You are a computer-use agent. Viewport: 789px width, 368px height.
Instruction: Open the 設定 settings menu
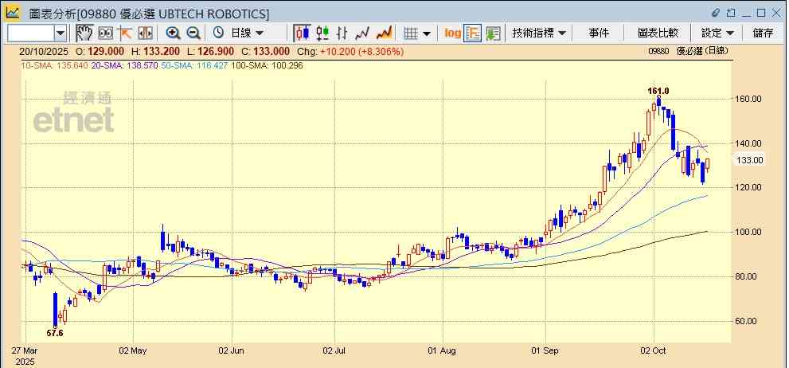(717, 33)
